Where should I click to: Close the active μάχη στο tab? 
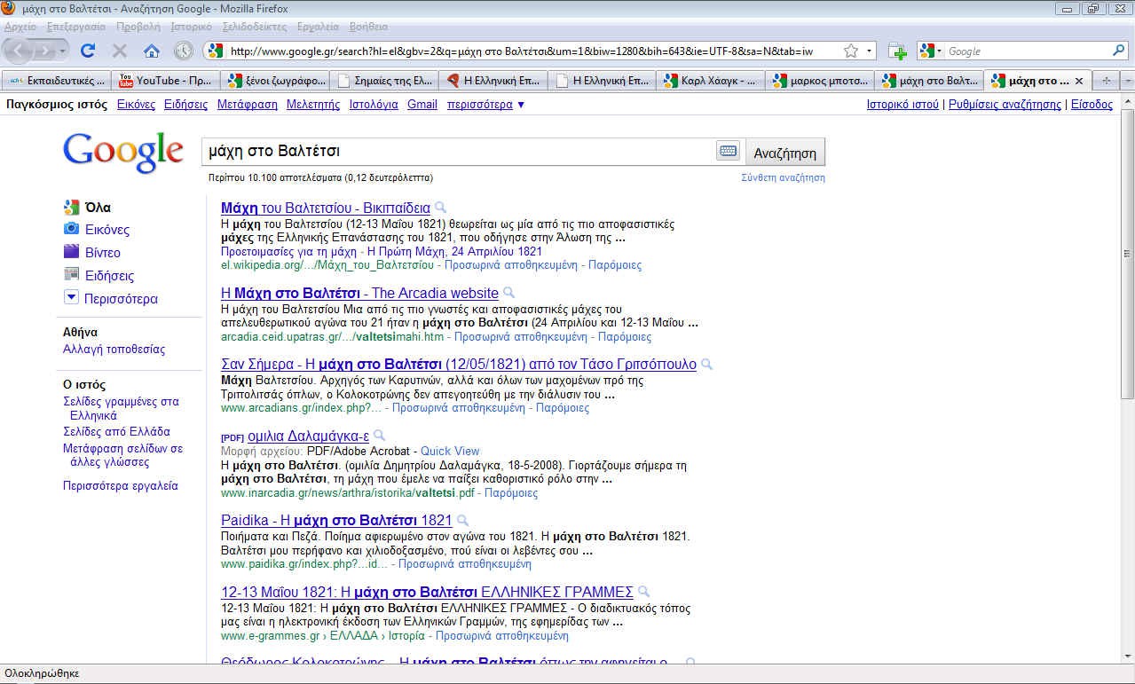point(1079,81)
